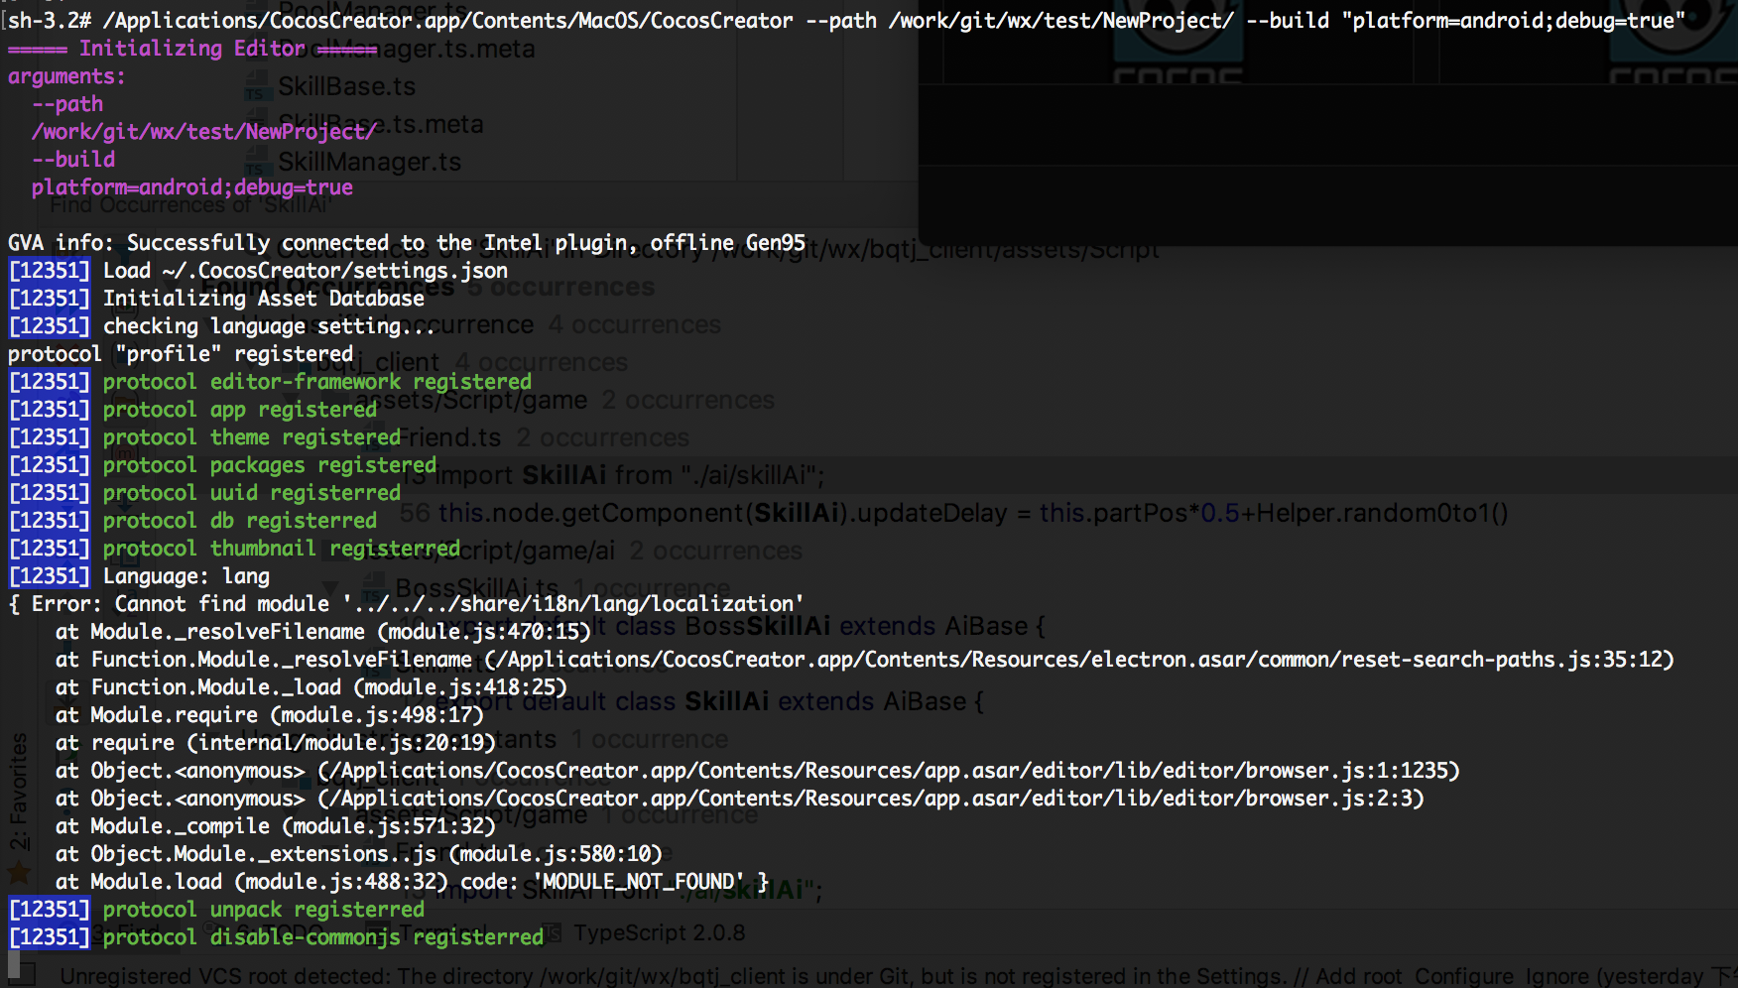Click the 'GVA info: Successfully connected' line
1738x988 pixels.
pyautogui.click(x=407, y=243)
